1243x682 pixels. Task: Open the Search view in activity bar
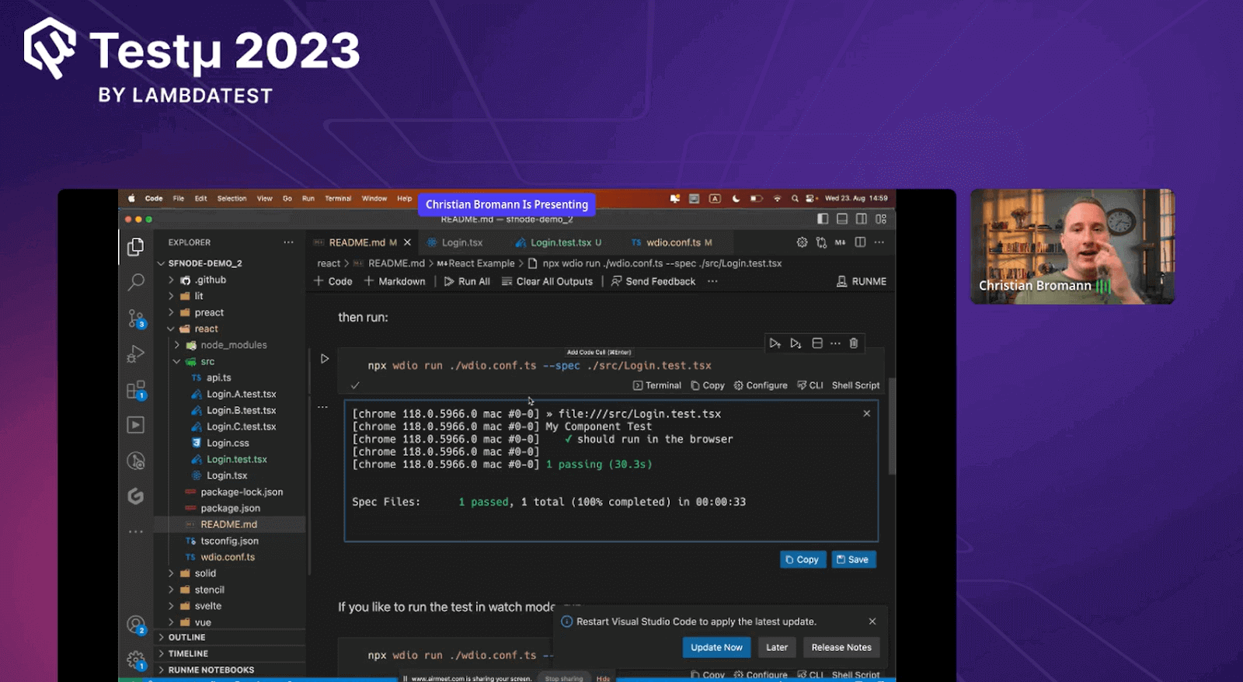[x=136, y=282]
